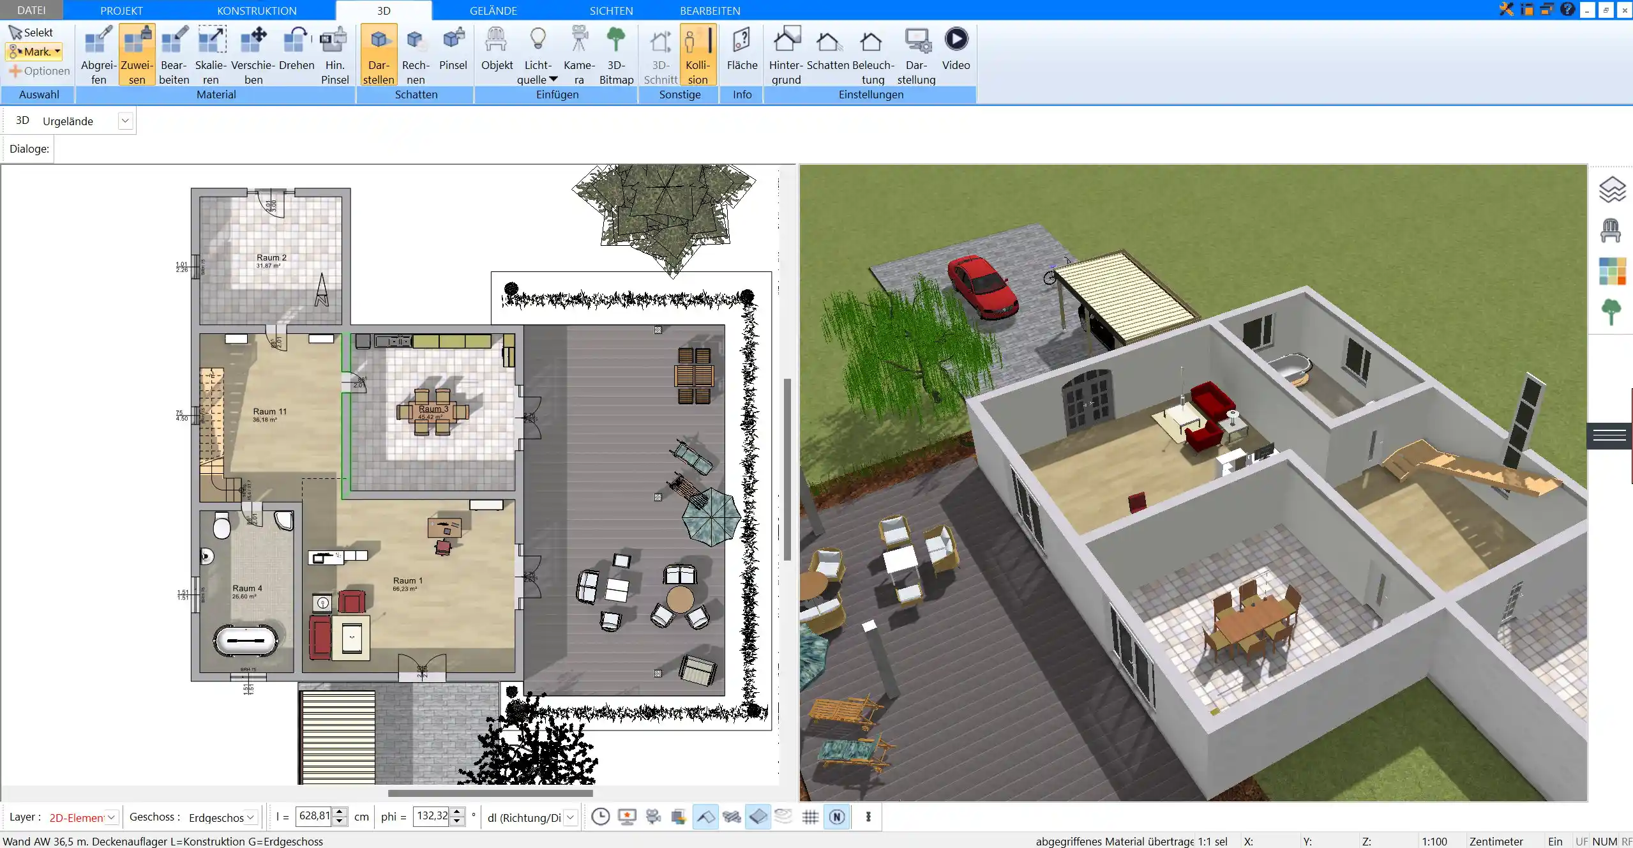1633x848 pixels.
Task: Open the 3D tab
Action: (x=384, y=10)
